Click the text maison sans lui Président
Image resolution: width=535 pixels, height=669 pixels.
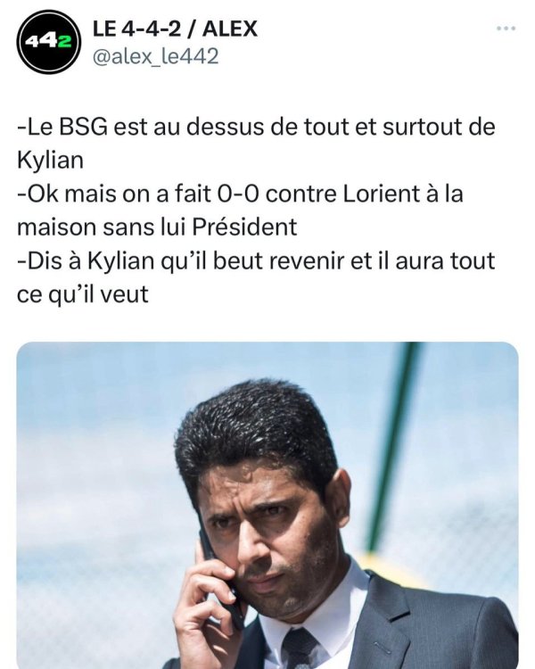click(x=157, y=227)
